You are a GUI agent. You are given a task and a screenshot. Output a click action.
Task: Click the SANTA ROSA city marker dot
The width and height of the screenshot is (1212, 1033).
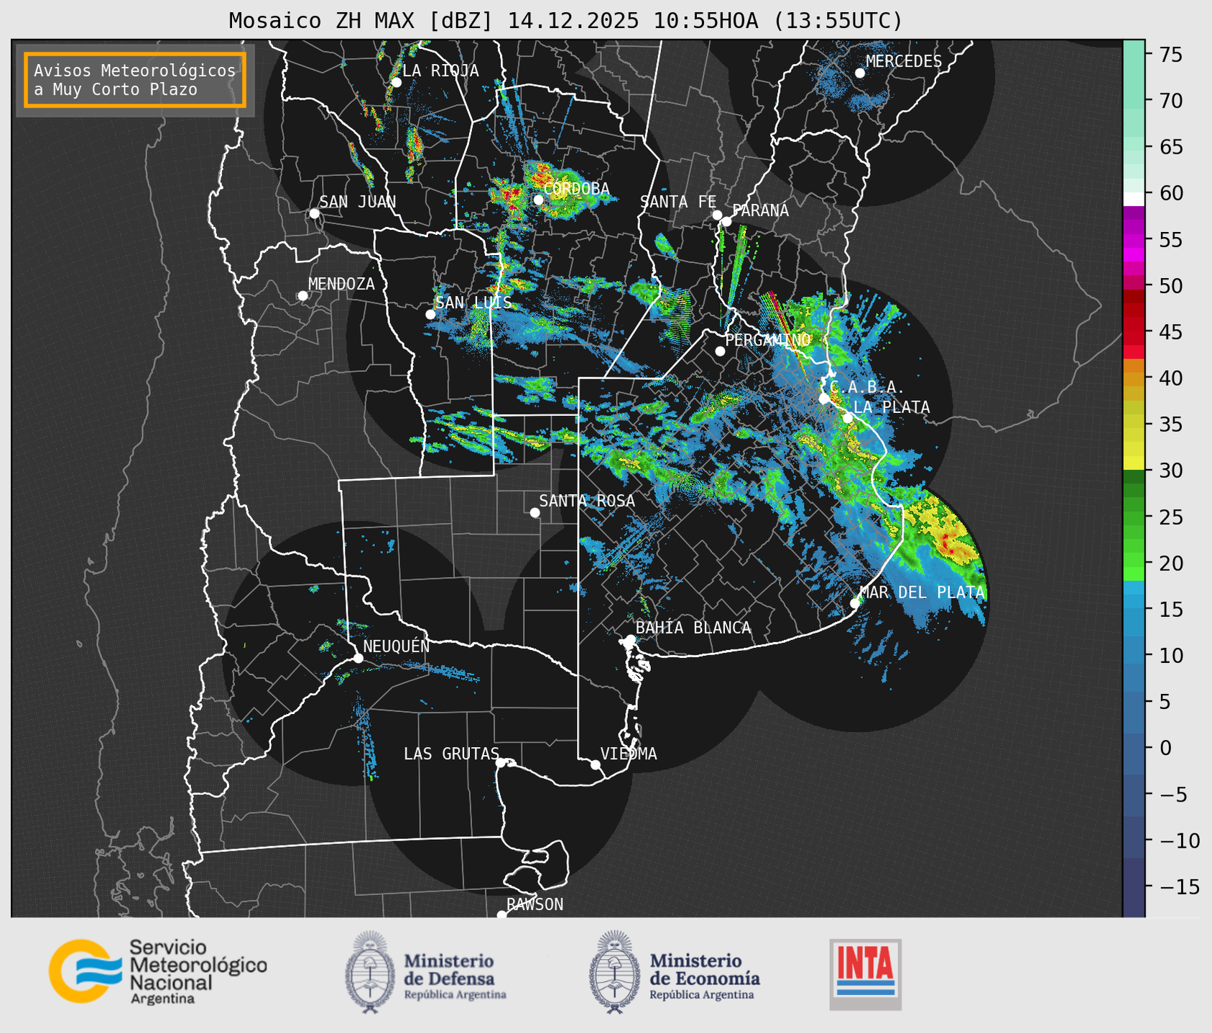535,512
